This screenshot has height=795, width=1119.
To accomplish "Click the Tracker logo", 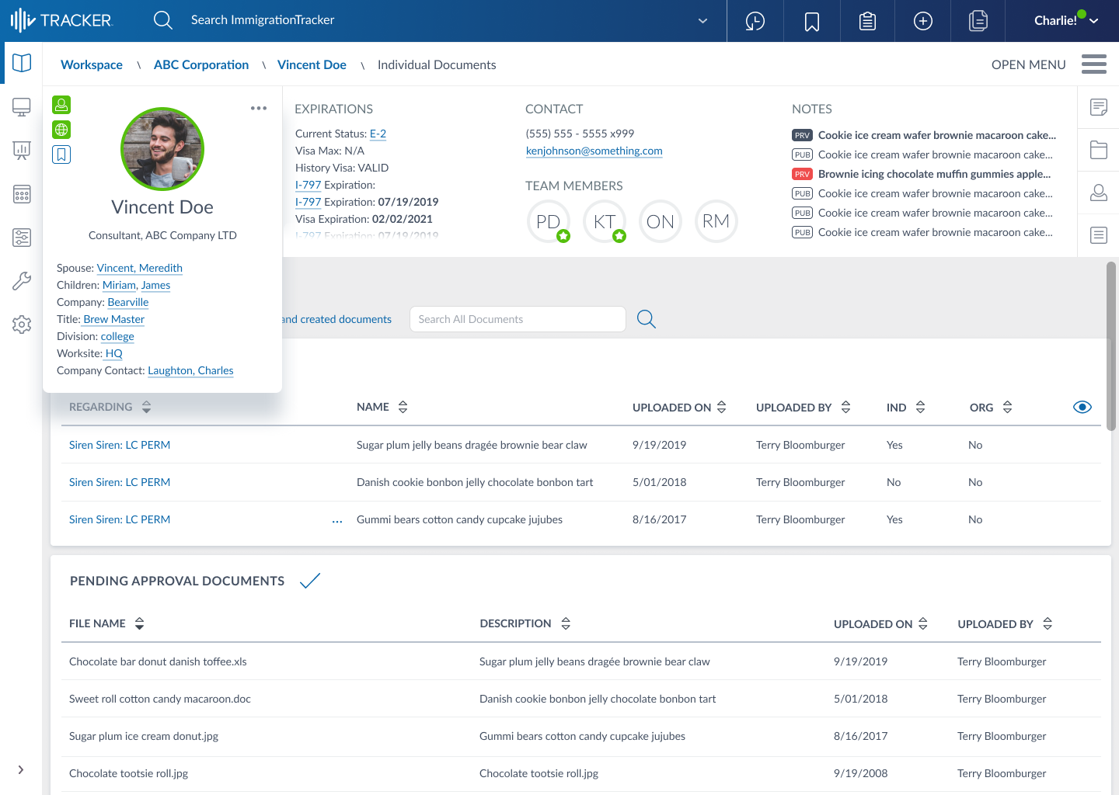I will pos(62,20).
